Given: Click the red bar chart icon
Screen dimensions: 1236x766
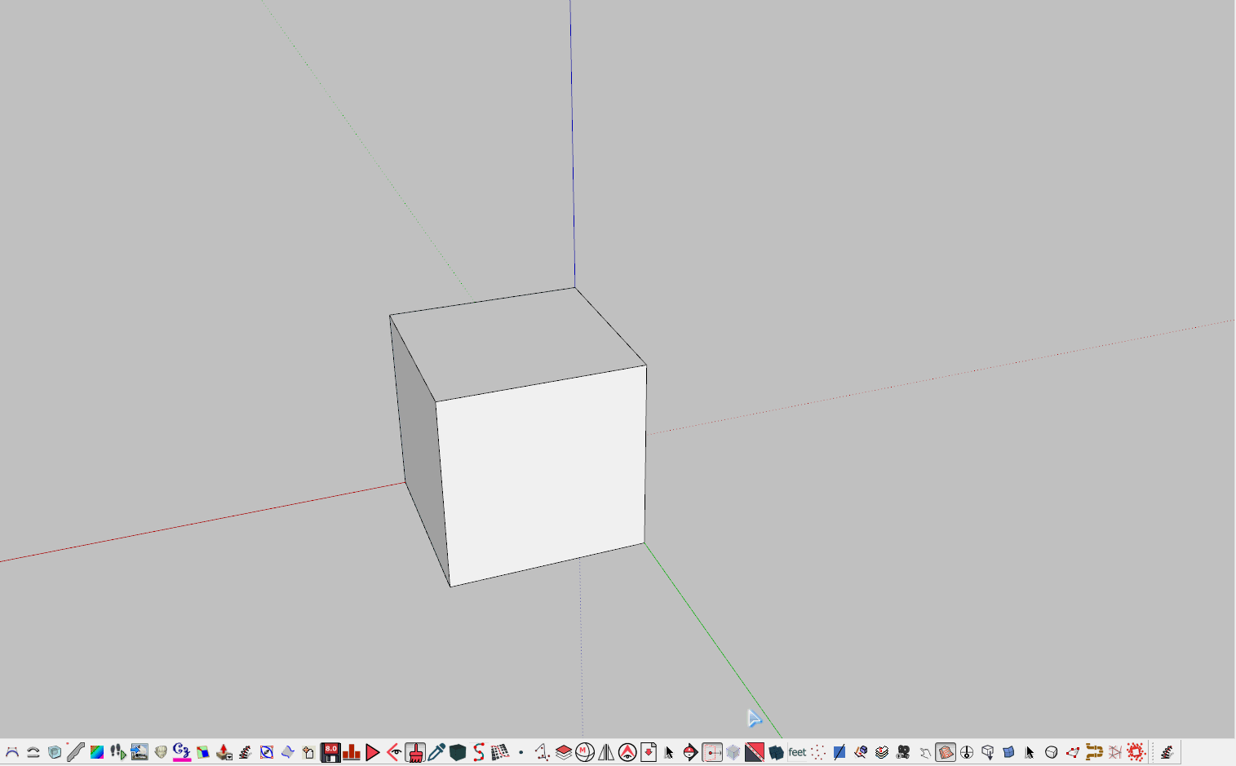Looking at the screenshot, I should (352, 752).
